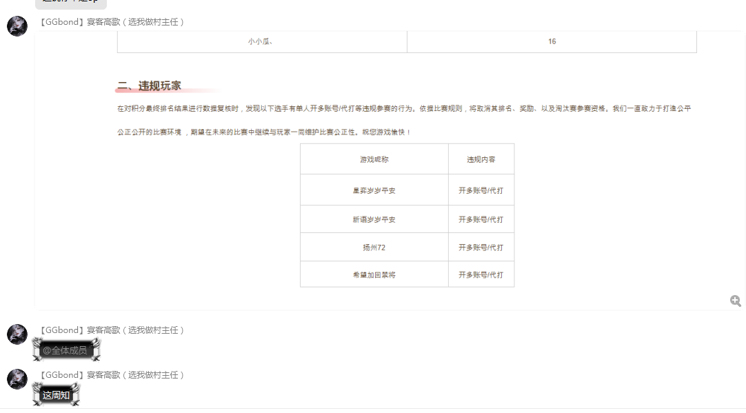Click the @全体成员 mention bubble
The width and height of the screenshot is (746, 413).
[65, 350]
